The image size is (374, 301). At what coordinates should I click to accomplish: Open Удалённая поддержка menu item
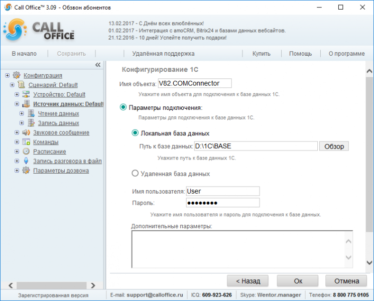pos(163,54)
